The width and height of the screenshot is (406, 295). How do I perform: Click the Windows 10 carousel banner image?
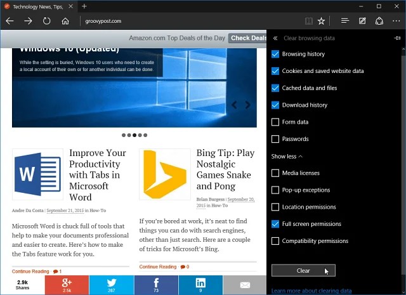tap(134, 88)
